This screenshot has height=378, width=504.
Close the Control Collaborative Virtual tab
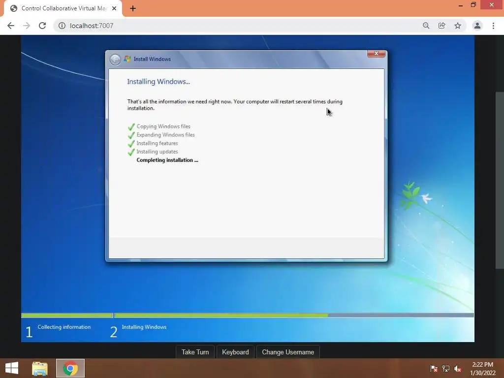[114, 8]
